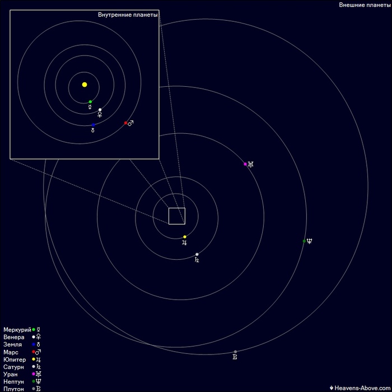Click the red Mars dot on its orbit
This screenshot has width=392, height=392.
(125, 123)
